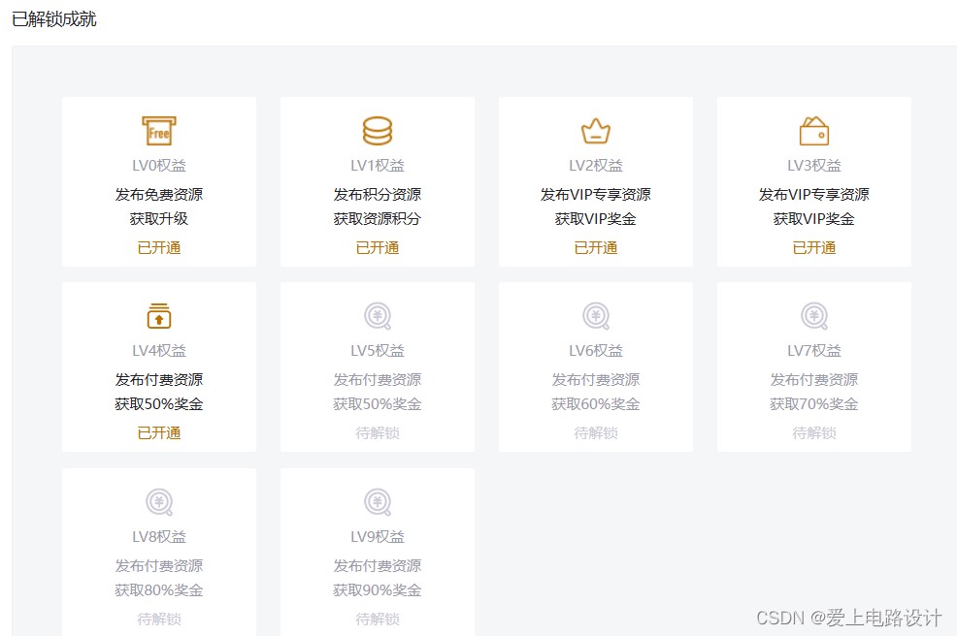Click the grey yen coin icon for LV5
The height and width of the screenshot is (636, 957).
click(378, 316)
